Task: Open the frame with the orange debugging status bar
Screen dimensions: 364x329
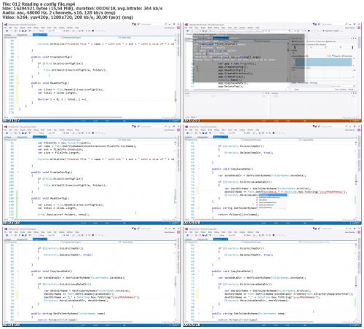Action: 272,72
